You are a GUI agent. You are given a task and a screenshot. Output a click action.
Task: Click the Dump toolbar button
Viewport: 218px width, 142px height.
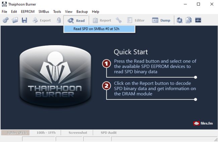pos(161,20)
